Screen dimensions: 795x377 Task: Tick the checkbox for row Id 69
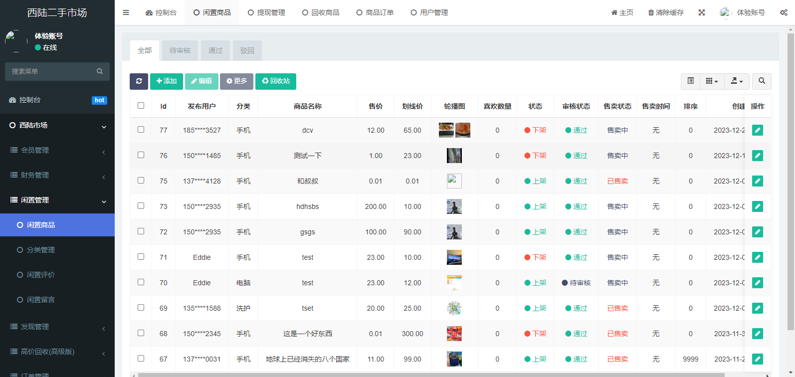point(141,308)
